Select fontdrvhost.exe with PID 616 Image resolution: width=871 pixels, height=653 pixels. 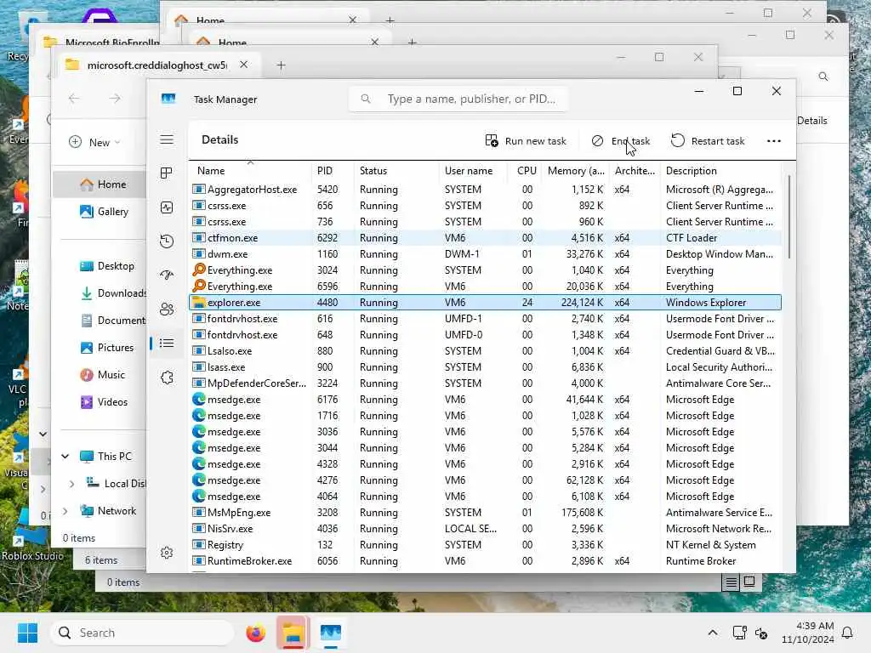tap(485, 319)
